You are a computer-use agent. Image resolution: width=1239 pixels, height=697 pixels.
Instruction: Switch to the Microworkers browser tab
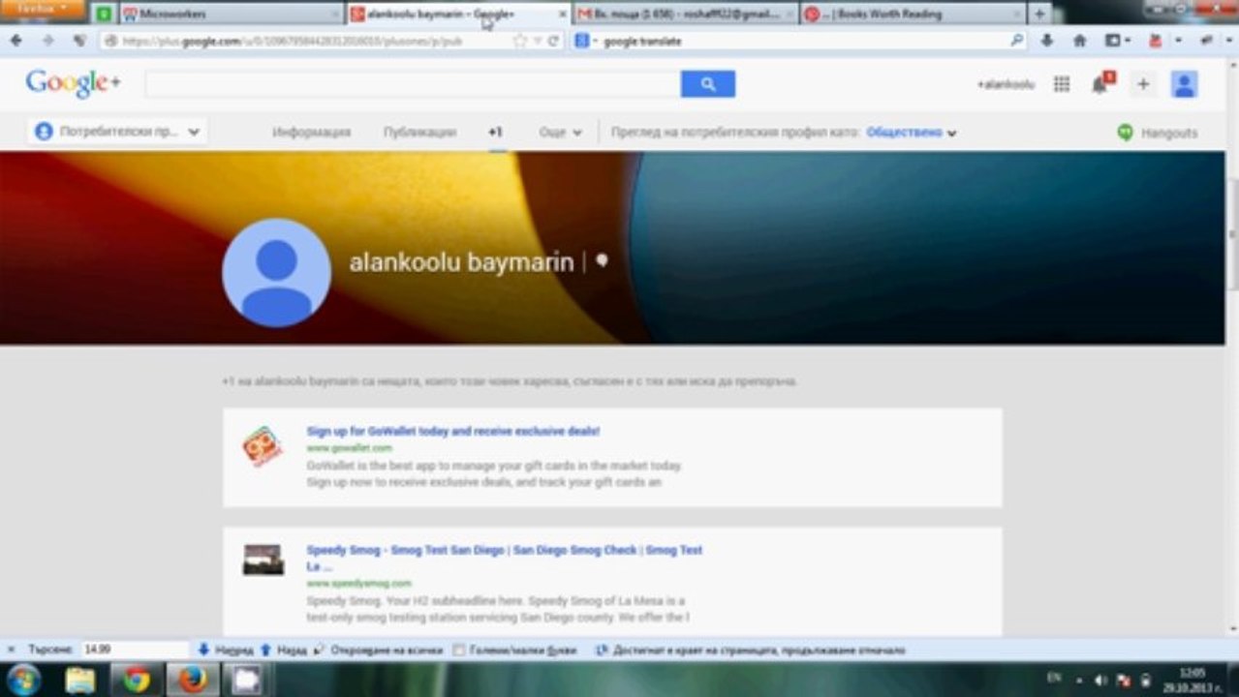[x=232, y=14]
